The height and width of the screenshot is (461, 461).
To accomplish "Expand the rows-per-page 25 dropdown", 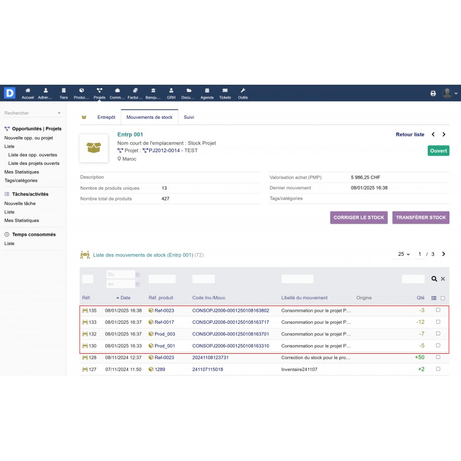I will point(404,254).
